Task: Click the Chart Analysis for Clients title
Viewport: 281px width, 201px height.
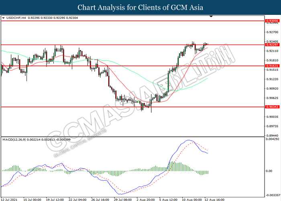Action: click(x=140, y=7)
